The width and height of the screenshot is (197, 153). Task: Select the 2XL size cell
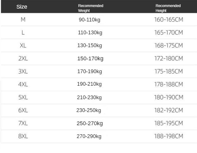click(x=23, y=58)
